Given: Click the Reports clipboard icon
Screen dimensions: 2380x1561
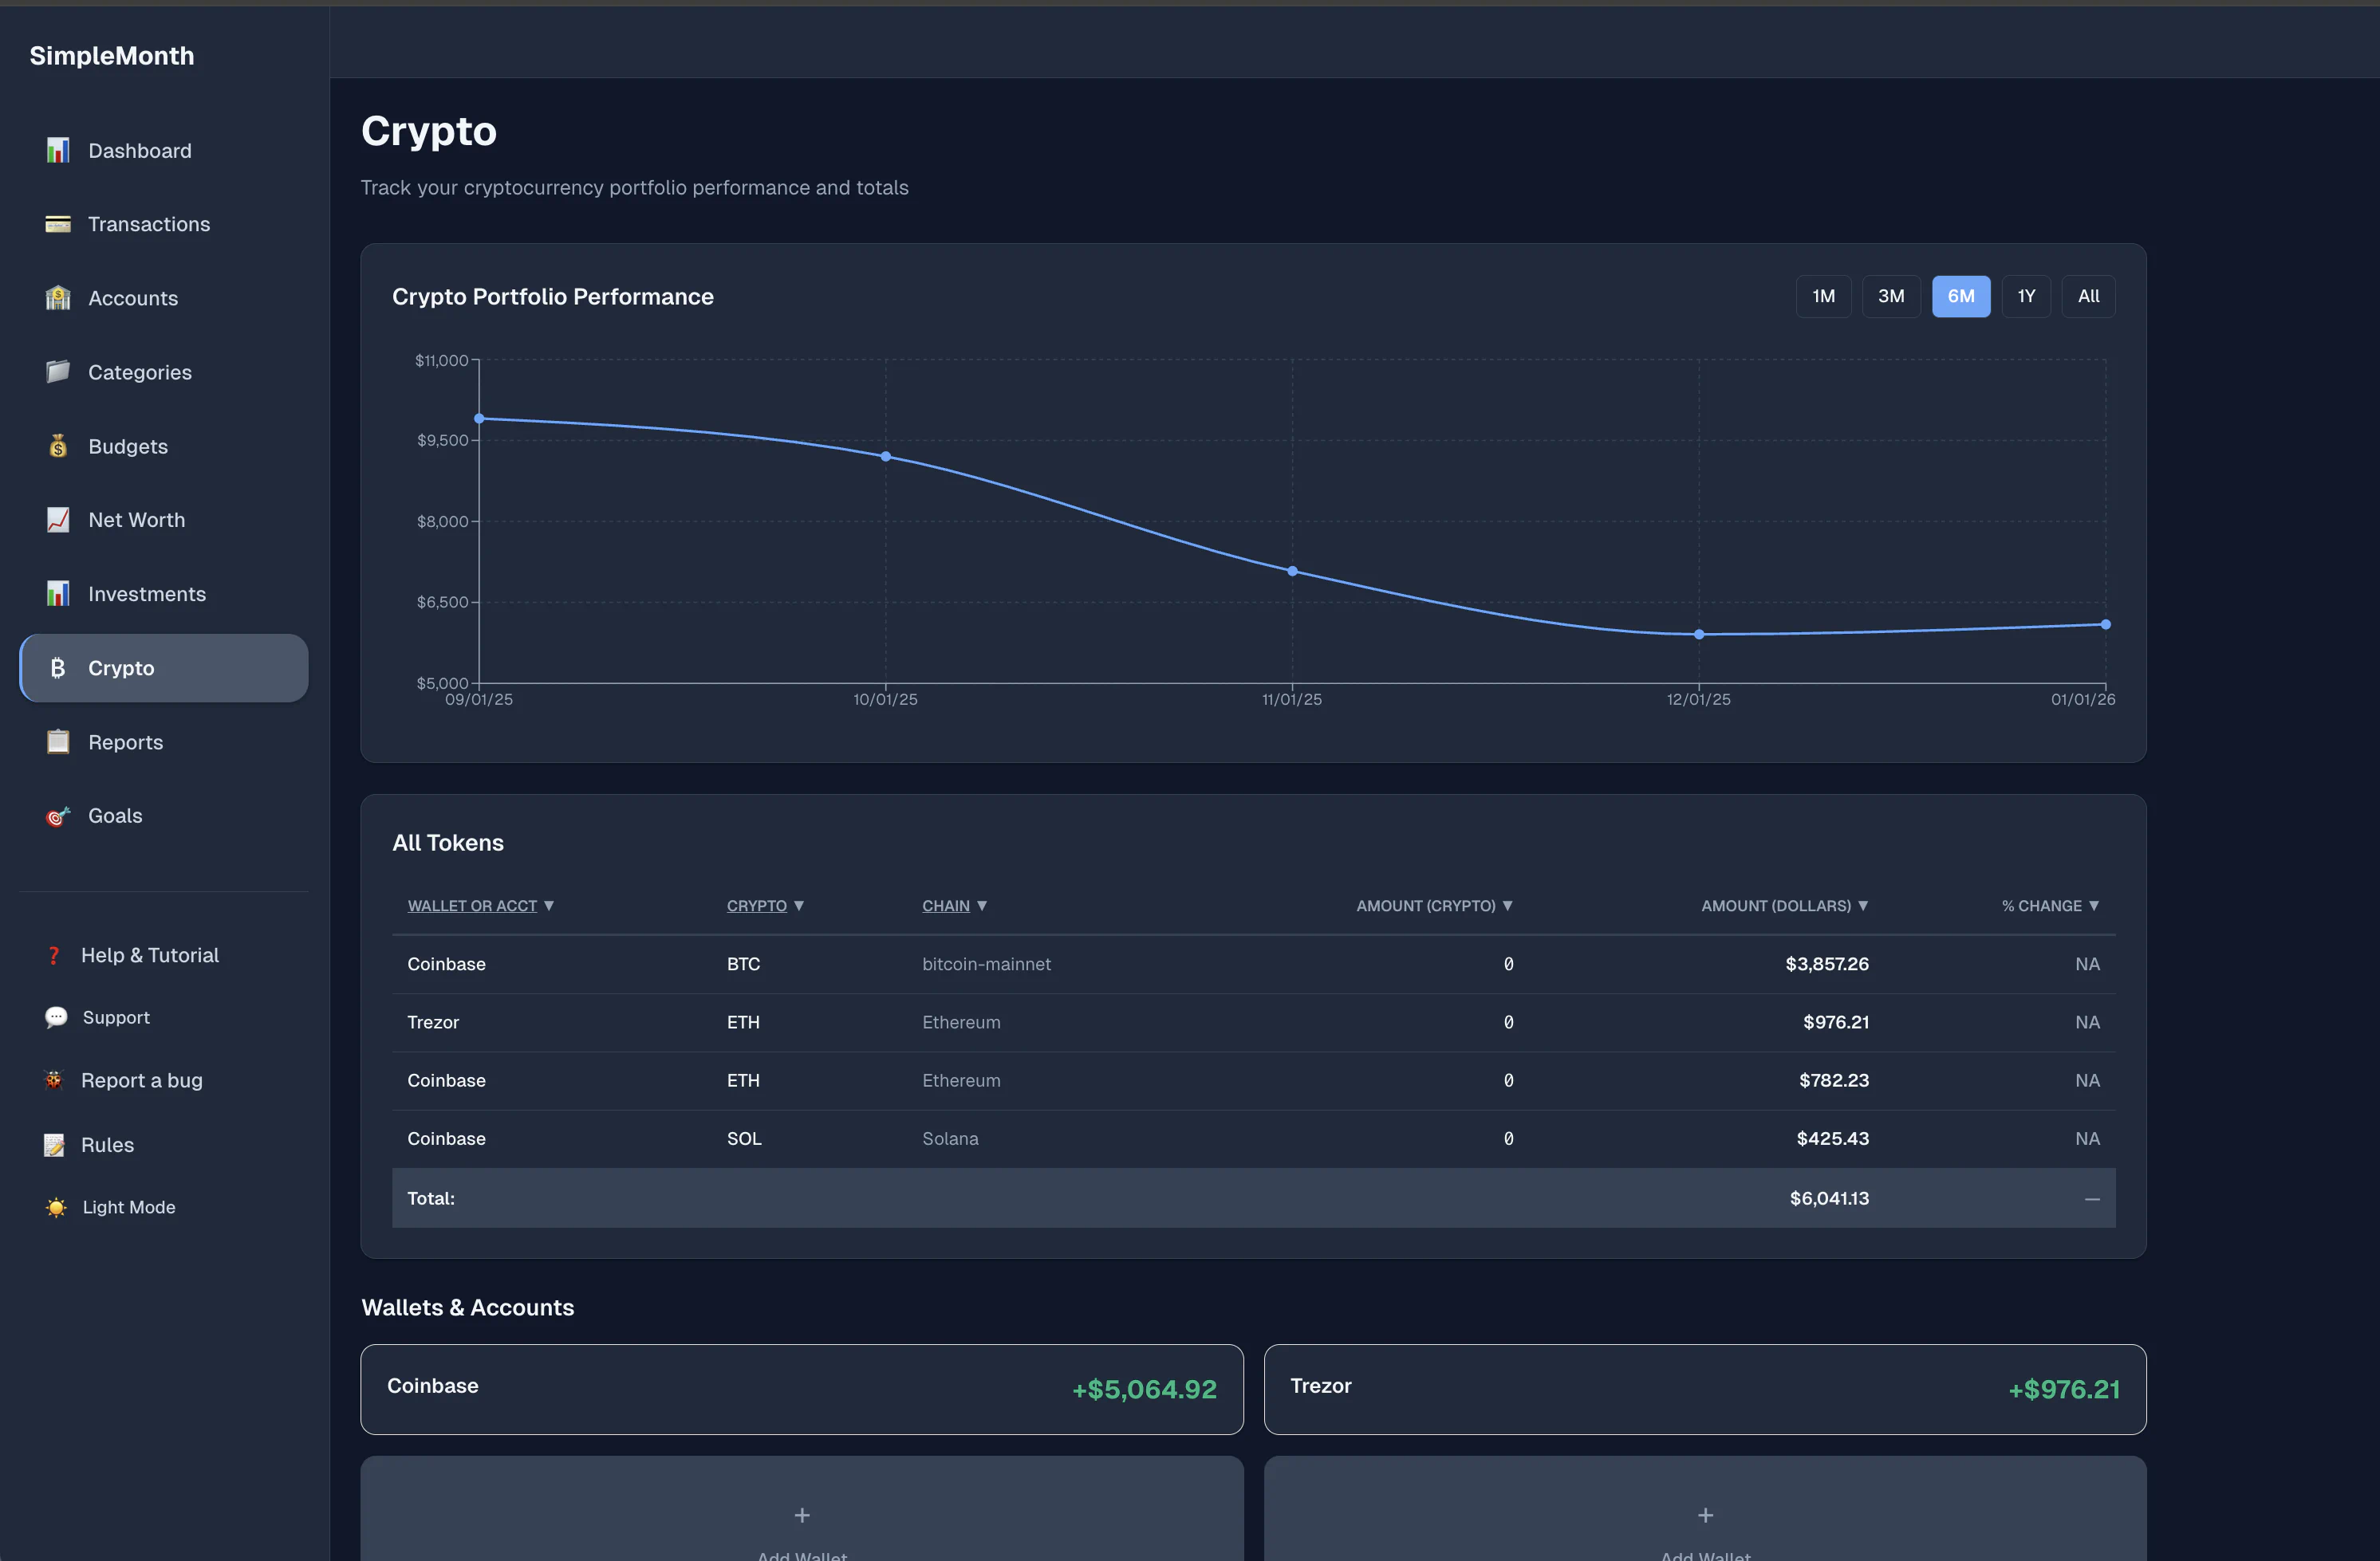Looking at the screenshot, I should [58, 742].
